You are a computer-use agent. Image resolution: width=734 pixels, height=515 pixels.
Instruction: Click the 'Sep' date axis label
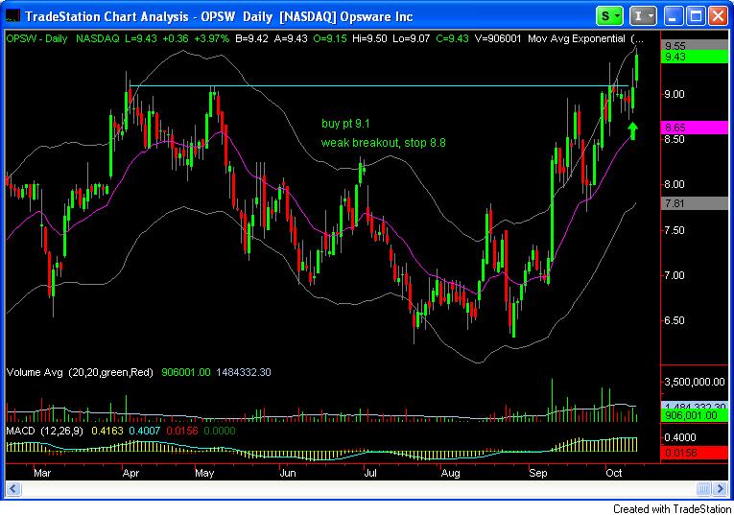point(538,473)
